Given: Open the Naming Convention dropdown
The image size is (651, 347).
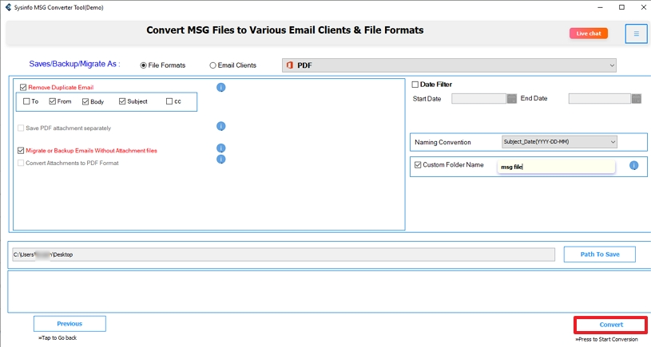Looking at the screenshot, I should (559, 142).
